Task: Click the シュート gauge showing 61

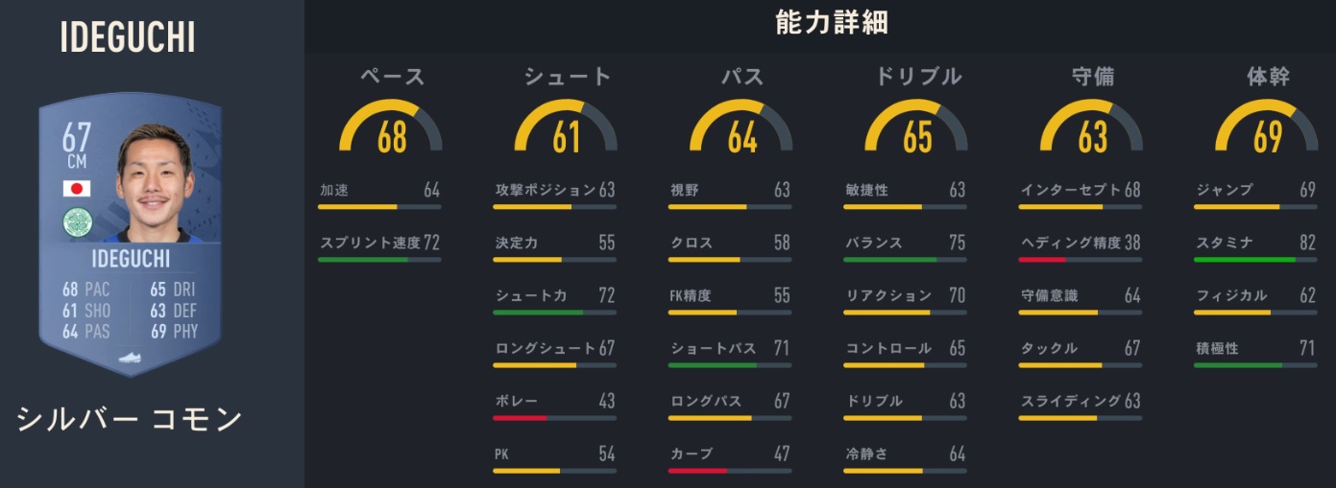Action: point(566,132)
